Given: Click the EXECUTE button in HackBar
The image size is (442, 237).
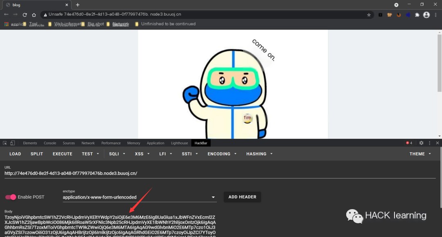Looking at the screenshot, I should (x=63, y=154).
